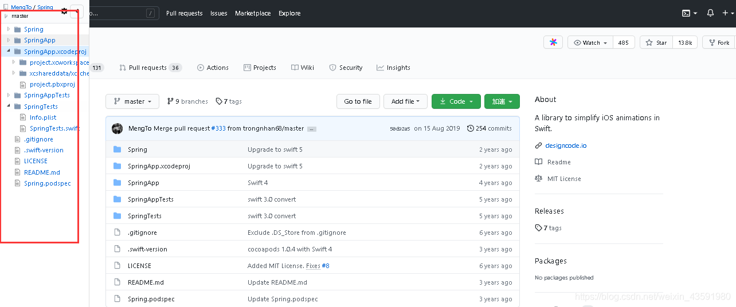The image size is (736, 307).
Task: Open SpringApp.xcodeproj folder in file list
Action: 159,166
